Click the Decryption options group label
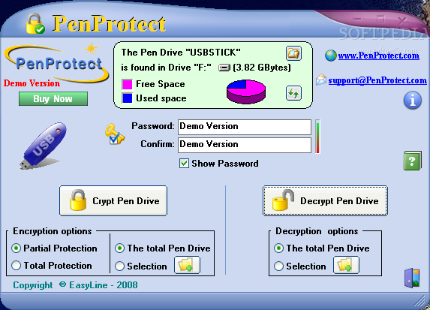The image size is (430, 310). tap(317, 231)
